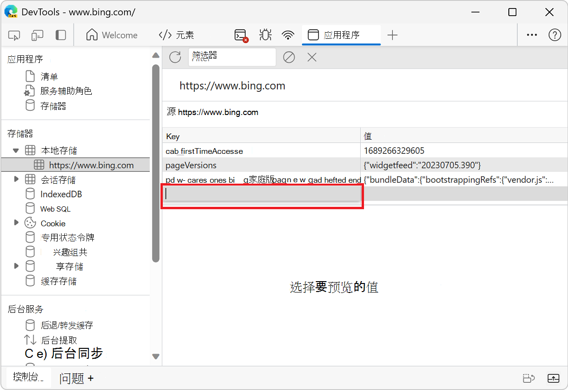Image resolution: width=568 pixels, height=390 pixels.
Task: Collapse the 本地存储 tree node
Action: pyautogui.click(x=16, y=151)
